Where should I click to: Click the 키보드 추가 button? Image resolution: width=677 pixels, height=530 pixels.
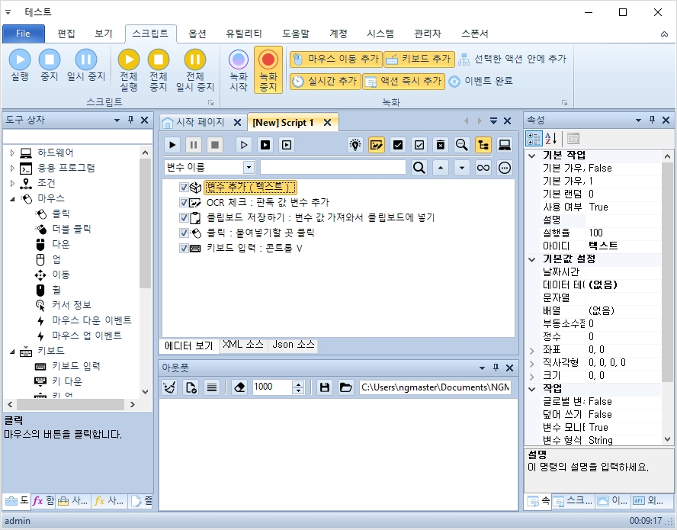pyautogui.click(x=419, y=59)
